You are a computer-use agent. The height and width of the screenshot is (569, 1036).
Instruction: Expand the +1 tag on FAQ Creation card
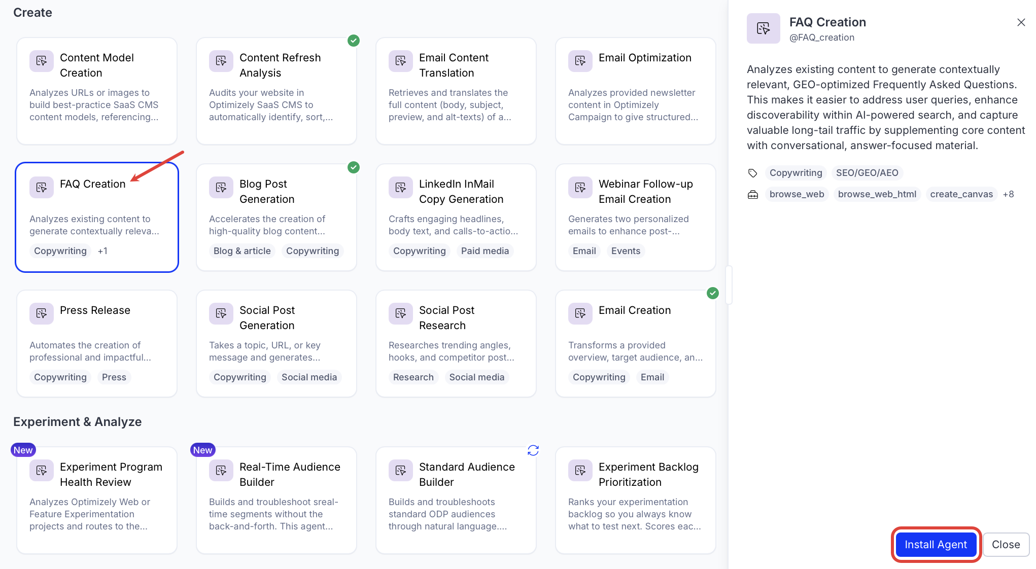point(102,251)
